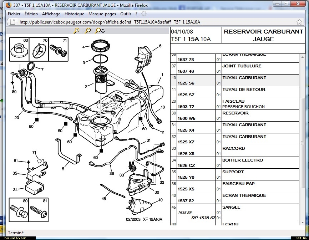Click the BOITIER ELECTRO description
The height and width of the screenshot is (240, 309).
pos(243,160)
